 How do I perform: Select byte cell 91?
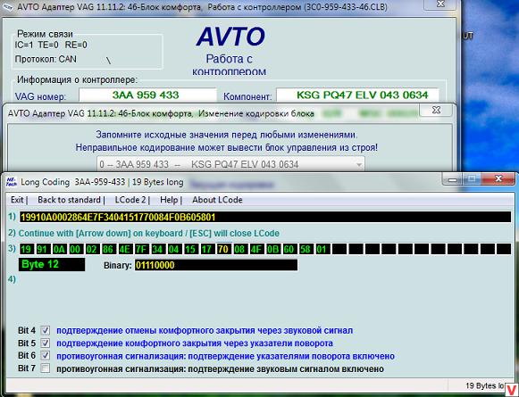(x=42, y=249)
